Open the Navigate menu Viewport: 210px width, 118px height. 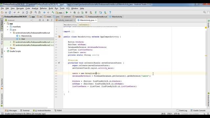[x=20, y=9]
